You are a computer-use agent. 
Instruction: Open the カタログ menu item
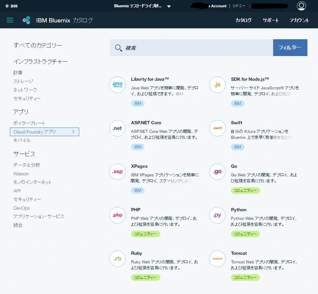243,20
